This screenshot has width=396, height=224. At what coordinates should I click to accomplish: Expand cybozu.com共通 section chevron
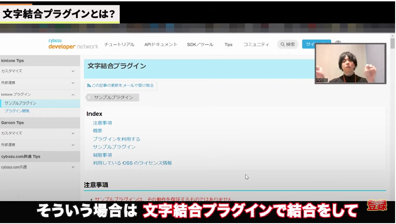[73, 167]
